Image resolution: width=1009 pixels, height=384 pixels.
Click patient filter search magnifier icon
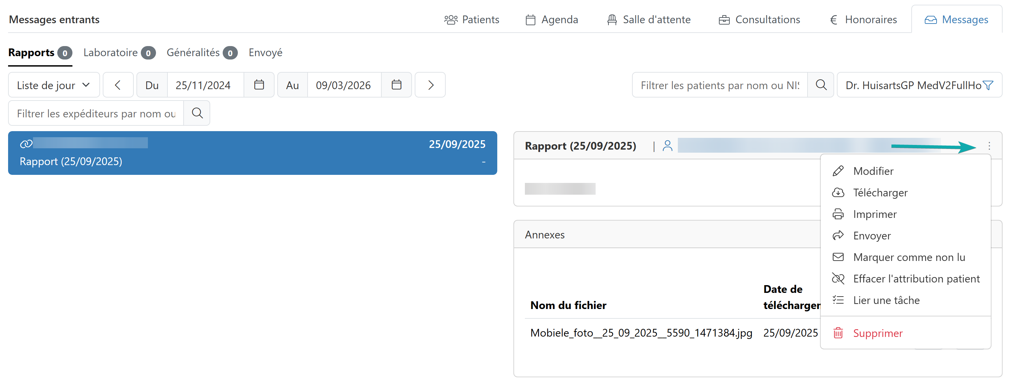click(x=821, y=85)
